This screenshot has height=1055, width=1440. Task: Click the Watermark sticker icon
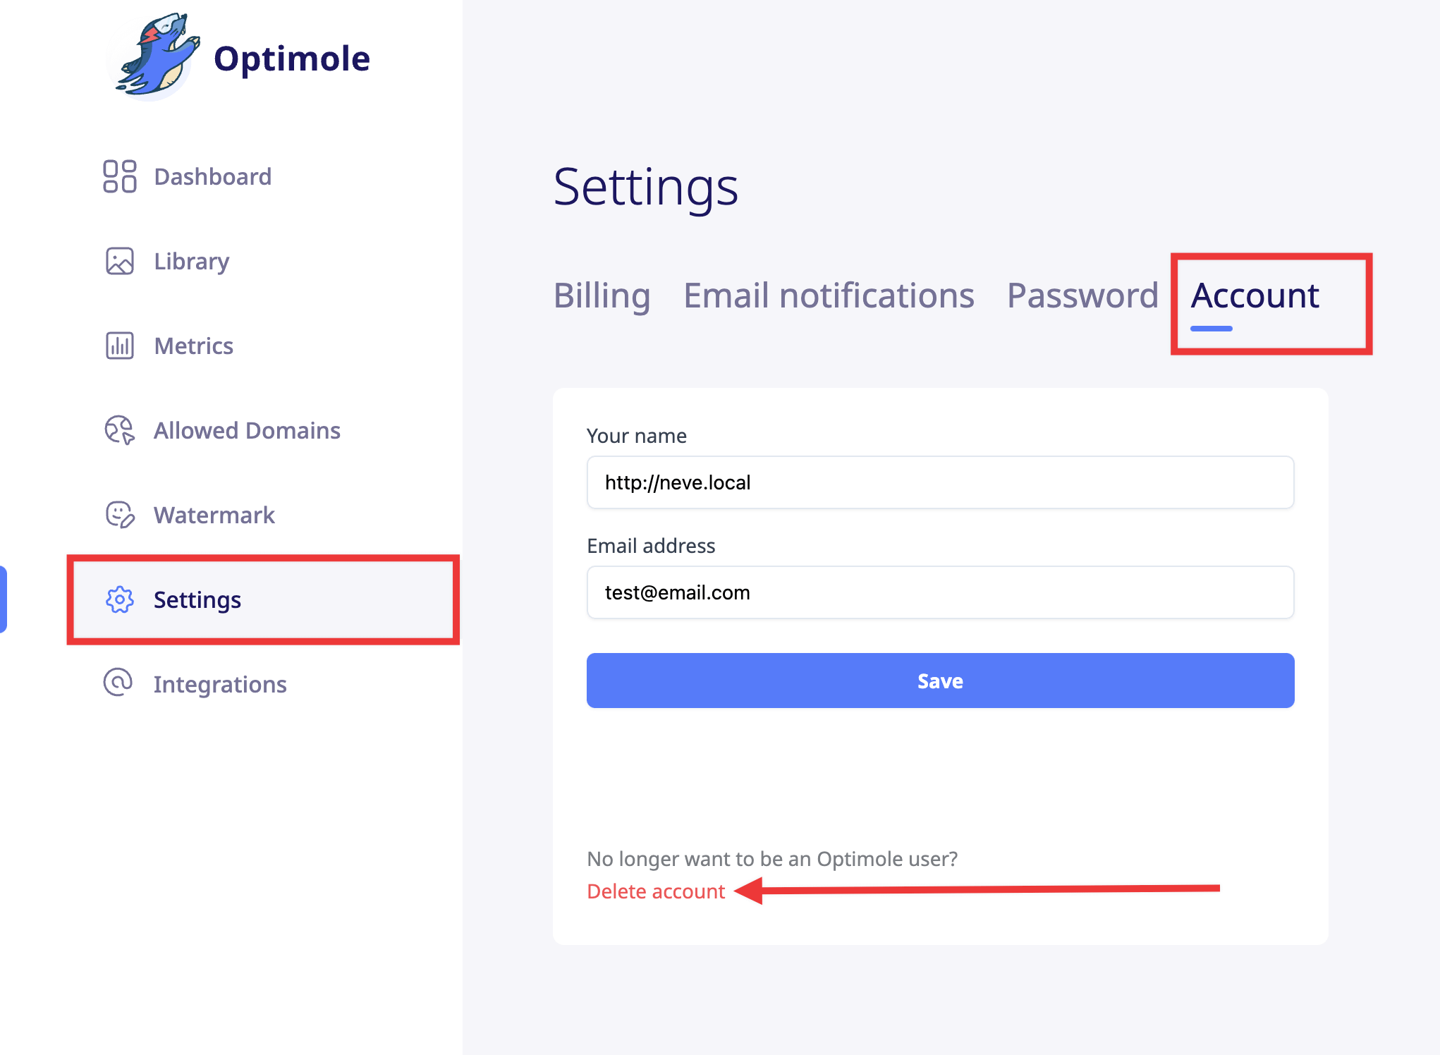point(119,515)
